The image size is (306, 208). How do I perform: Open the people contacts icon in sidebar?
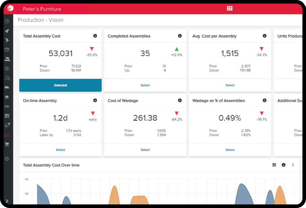(7, 78)
